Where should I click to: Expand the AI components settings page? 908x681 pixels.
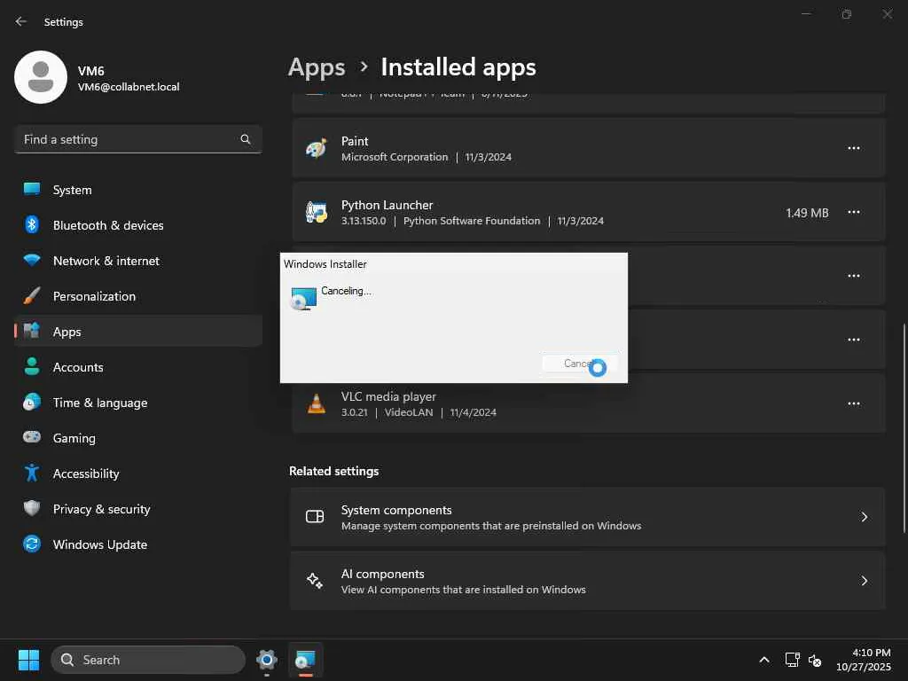point(864,581)
